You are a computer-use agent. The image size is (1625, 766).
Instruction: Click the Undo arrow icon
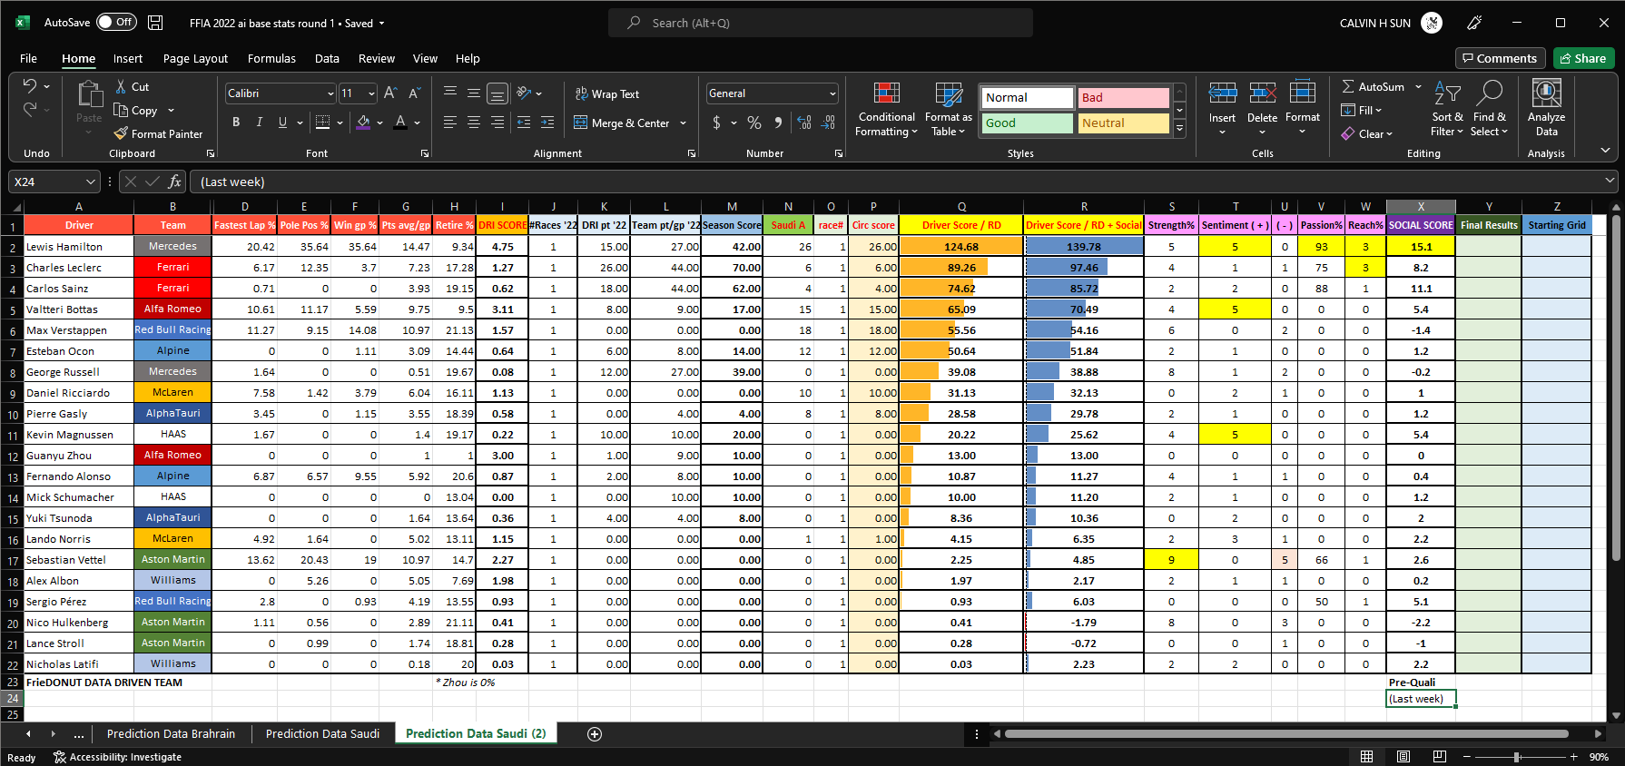tap(30, 86)
